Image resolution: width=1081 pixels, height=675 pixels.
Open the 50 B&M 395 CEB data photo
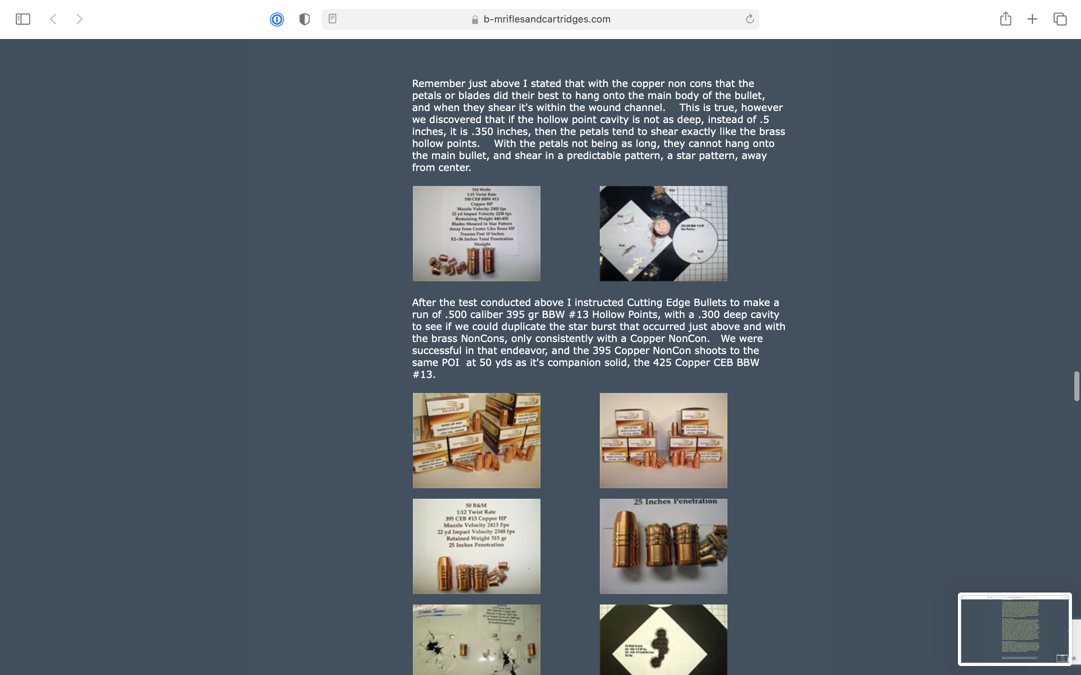pyautogui.click(x=476, y=546)
